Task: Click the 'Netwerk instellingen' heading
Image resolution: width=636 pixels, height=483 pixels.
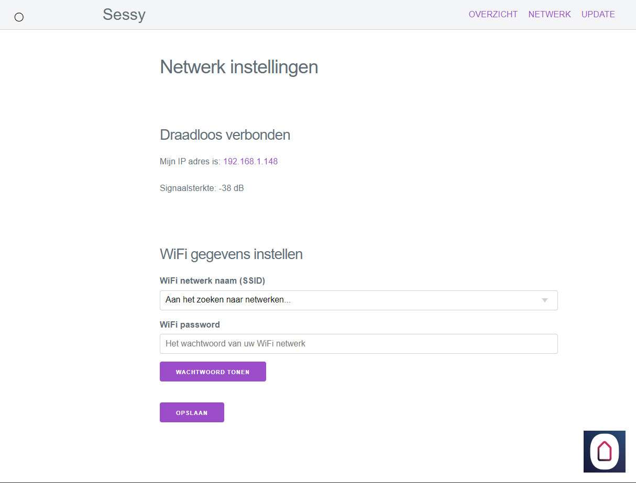Action: point(238,68)
